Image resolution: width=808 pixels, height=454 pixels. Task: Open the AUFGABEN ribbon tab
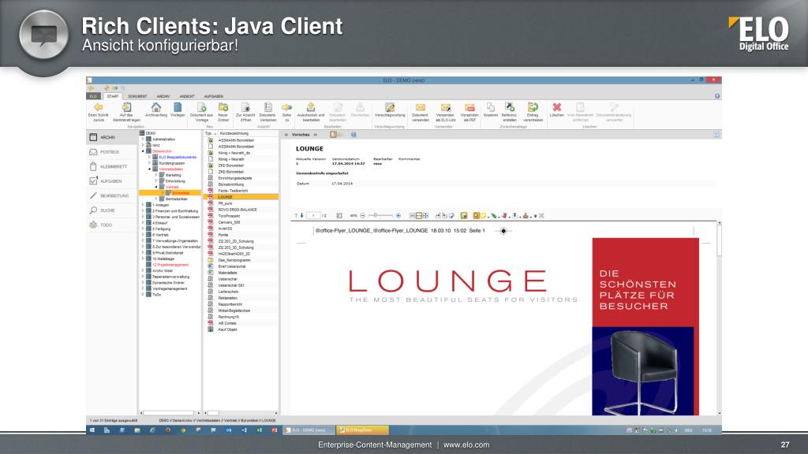click(214, 95)
